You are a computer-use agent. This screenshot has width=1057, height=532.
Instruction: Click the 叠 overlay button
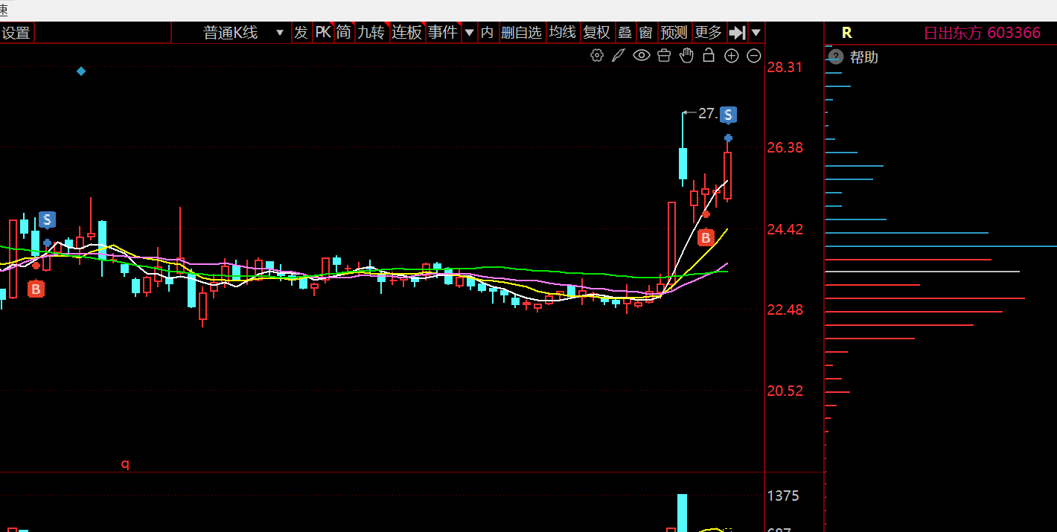pyautogui.click(x=625, y=33)
